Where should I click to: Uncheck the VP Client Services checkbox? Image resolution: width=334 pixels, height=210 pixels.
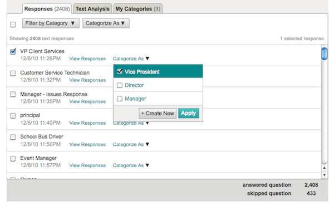click(x=13, y=51)
